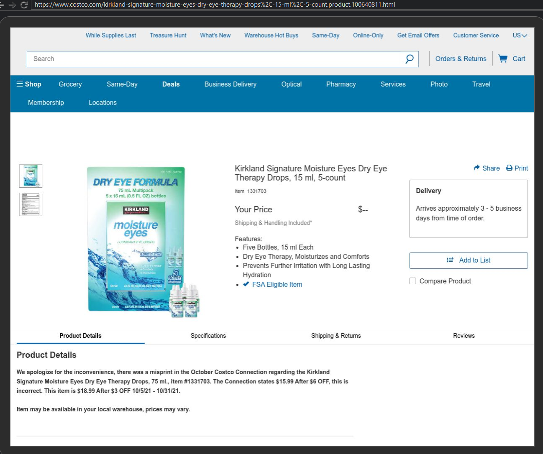543x454 pixels.
Task: Click the product title heading
Action: [311, 173]
